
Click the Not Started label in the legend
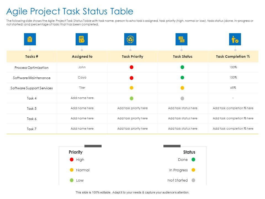[177, 180]
